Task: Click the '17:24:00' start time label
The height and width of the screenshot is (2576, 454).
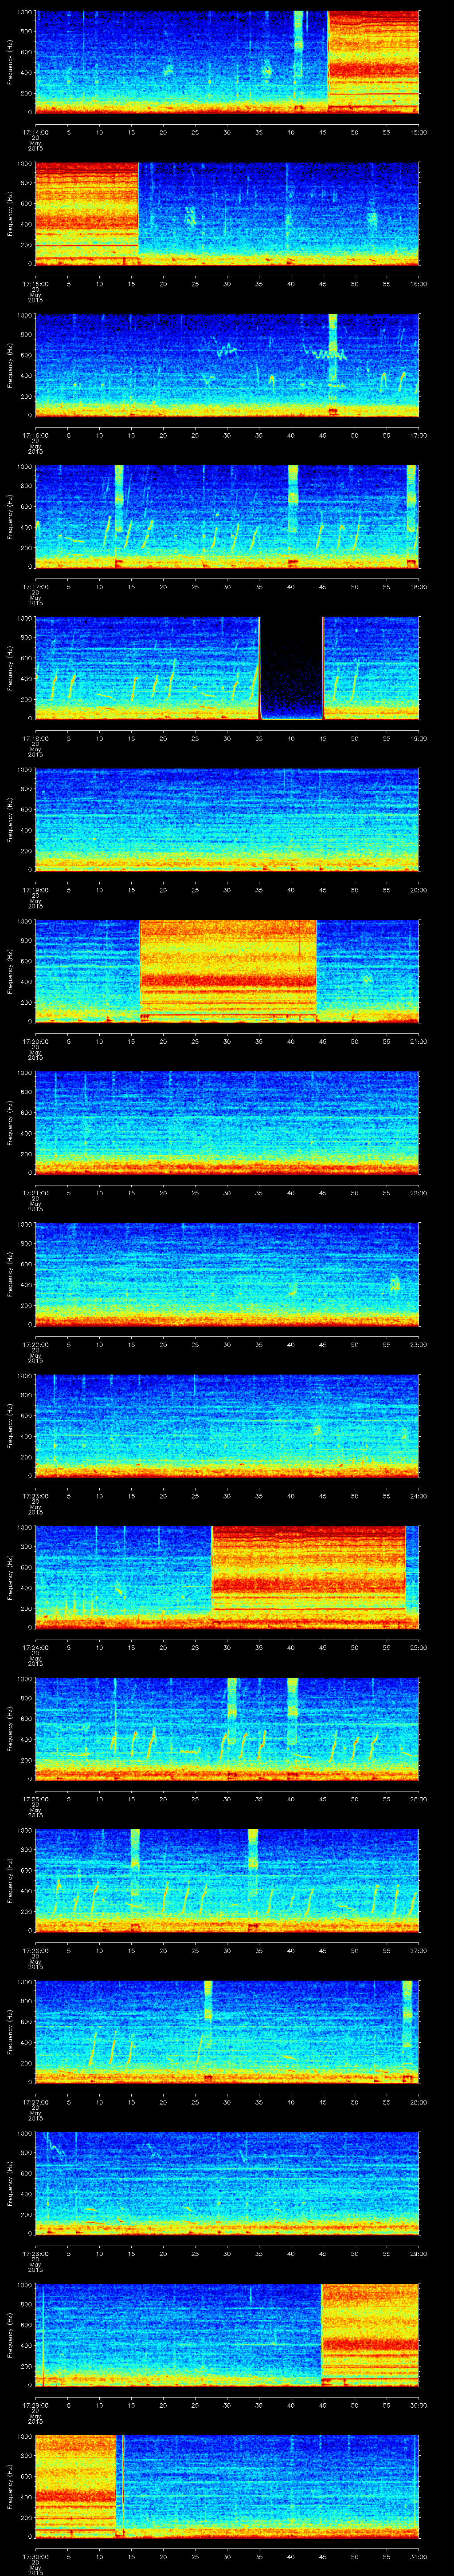Action: click(35, 1647)
